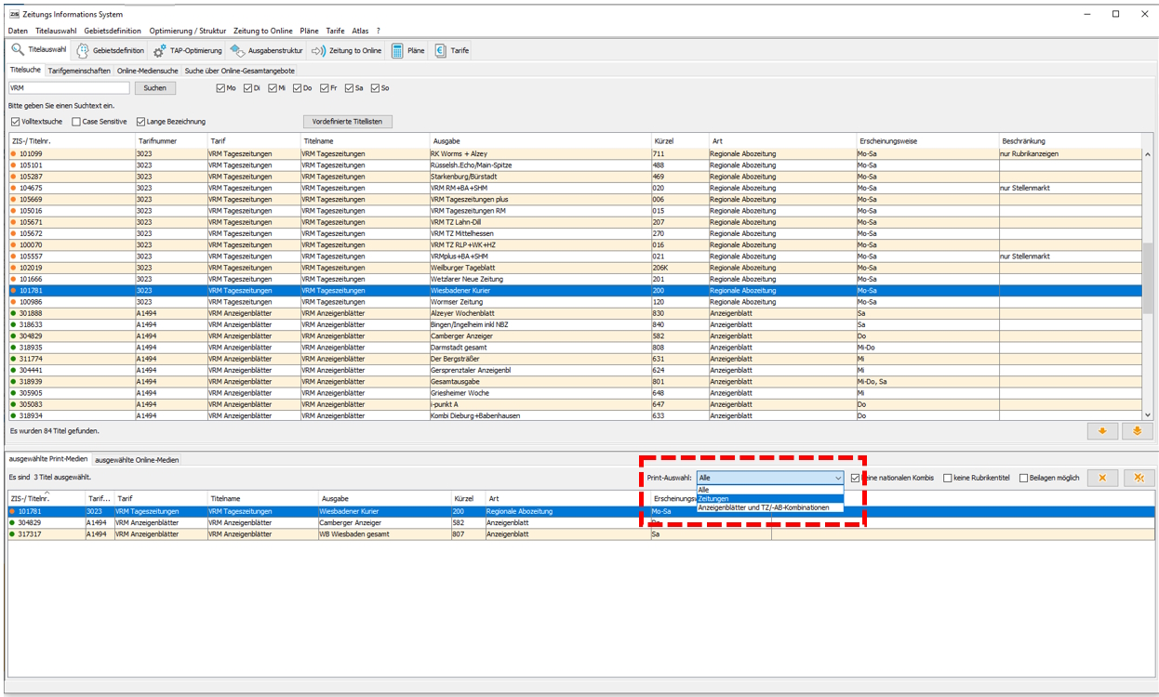The image size is (1159, 697).
Task: Uncheck the Volltextsuche checkbox
Action: (x=15, y=122)
